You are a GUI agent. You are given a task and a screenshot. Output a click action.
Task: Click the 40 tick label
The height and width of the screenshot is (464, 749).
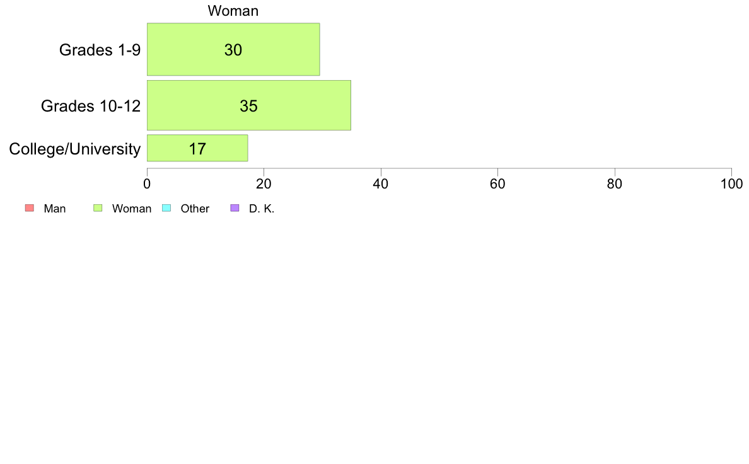[381, 184]
